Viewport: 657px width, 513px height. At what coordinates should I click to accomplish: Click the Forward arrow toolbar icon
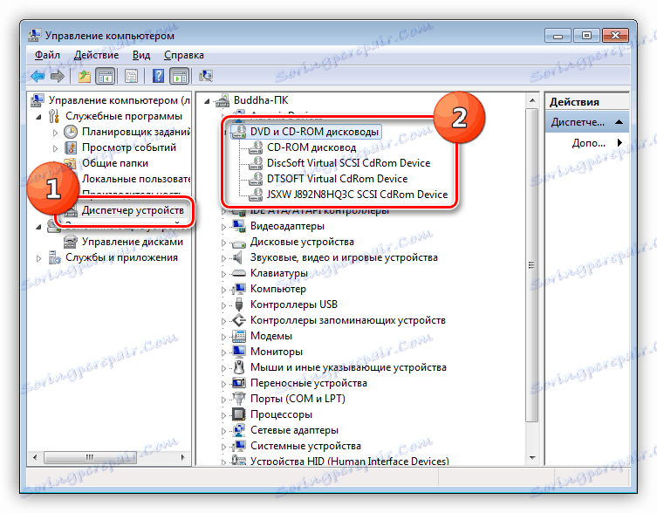(x=58, y=76)
